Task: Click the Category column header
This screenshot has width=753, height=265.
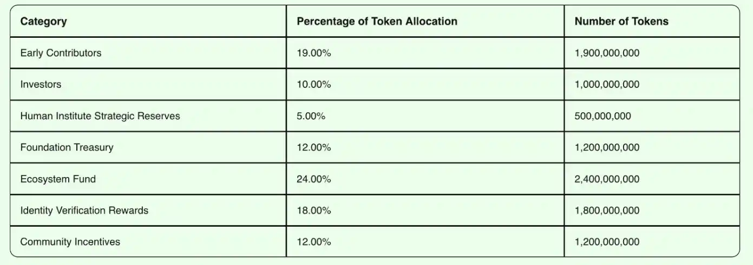Action: pyautogui.click(x=43, y=22)
